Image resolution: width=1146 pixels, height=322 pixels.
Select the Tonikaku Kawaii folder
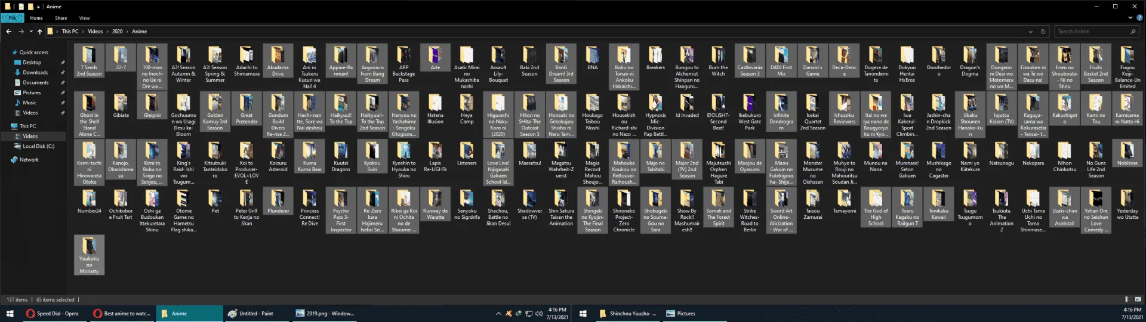pyautogui.click(x=938, y=204)
